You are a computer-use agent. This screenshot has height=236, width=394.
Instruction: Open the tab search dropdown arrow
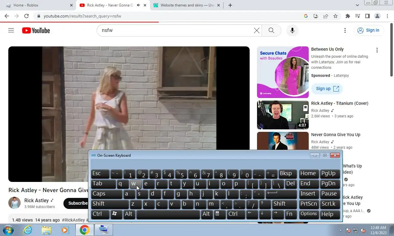point(357,5)
